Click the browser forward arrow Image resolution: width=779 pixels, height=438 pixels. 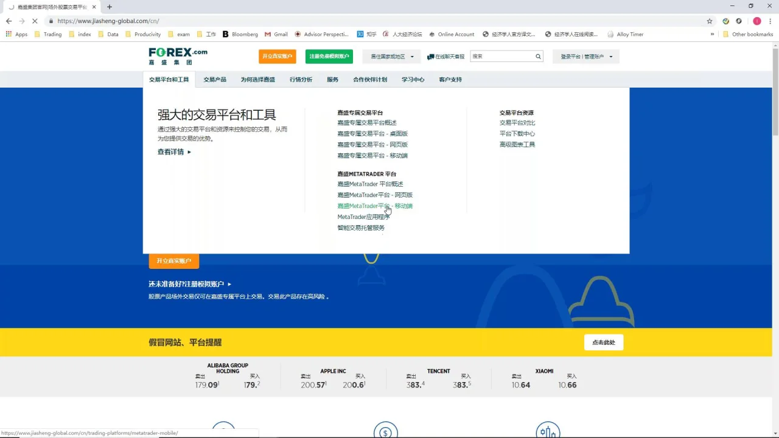[22, 21]
